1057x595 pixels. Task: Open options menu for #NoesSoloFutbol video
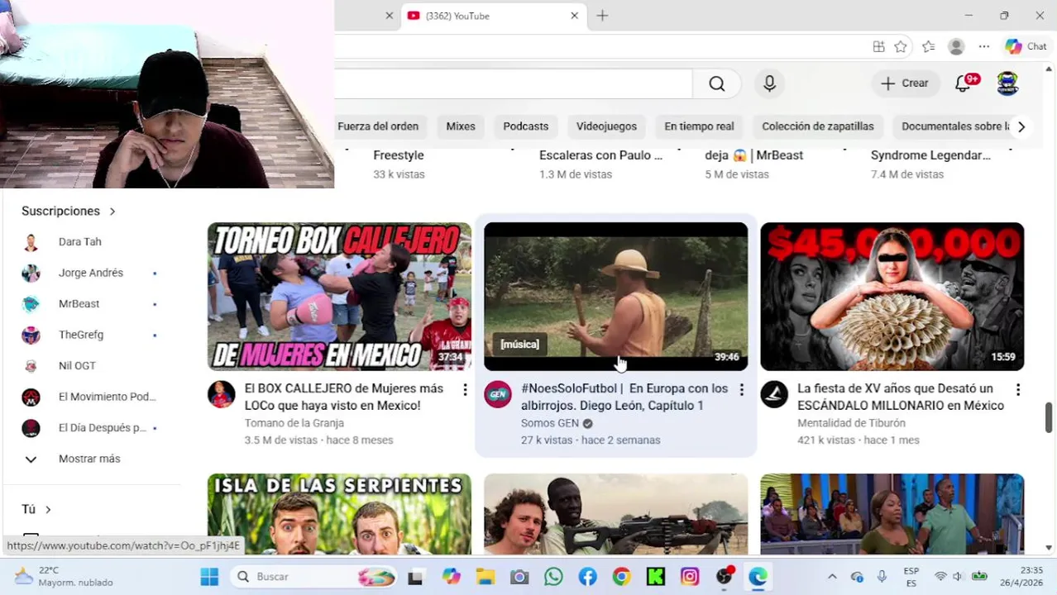coord(741,389)
